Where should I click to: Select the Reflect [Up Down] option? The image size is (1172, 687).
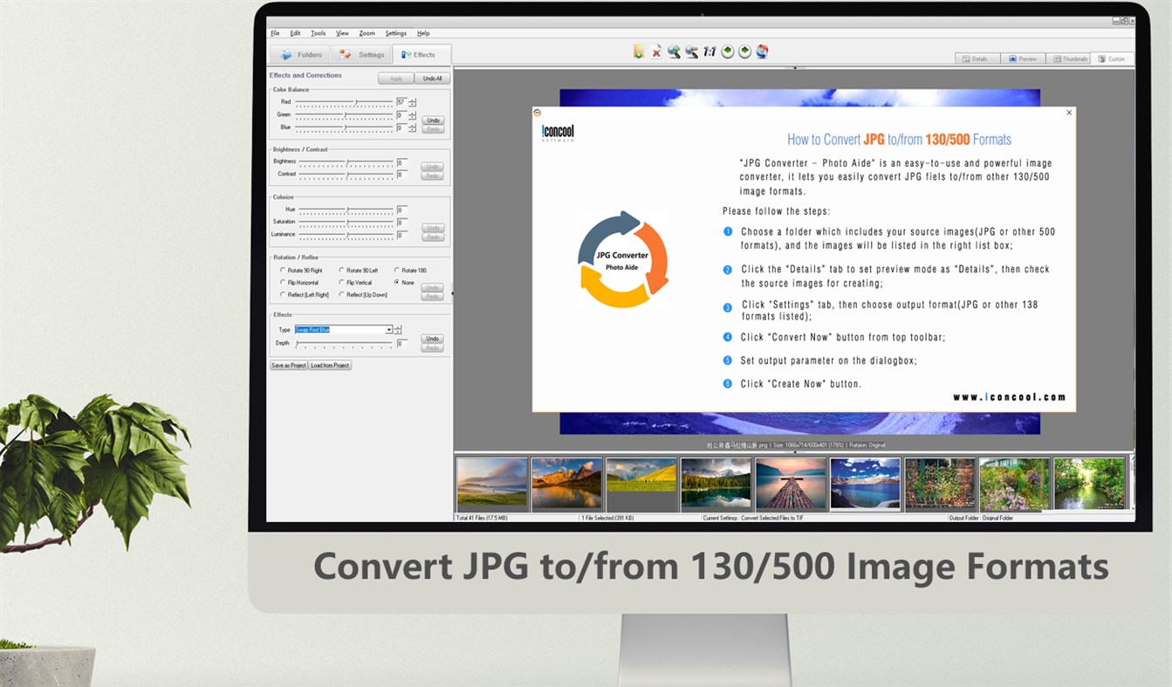tap(342, 294)
